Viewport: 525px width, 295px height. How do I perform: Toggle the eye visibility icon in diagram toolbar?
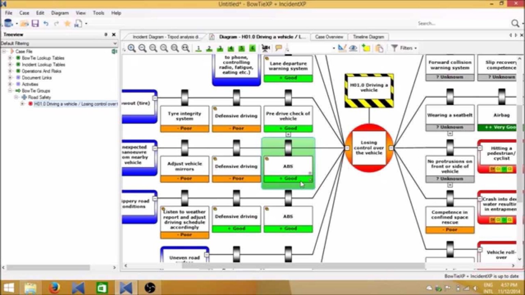point(353,48)
